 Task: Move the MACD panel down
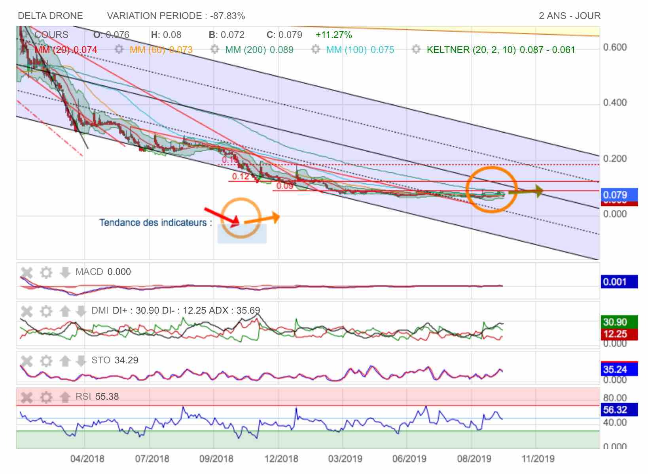(64, 272)
